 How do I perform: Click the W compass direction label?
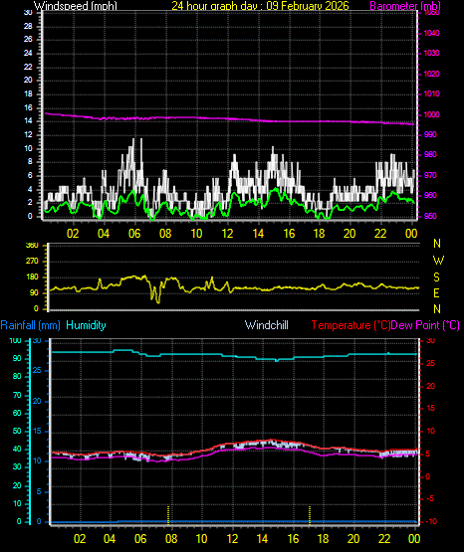tap(438, 261)
